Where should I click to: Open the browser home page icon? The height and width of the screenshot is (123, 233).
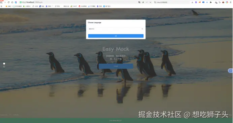coord(12,2)
